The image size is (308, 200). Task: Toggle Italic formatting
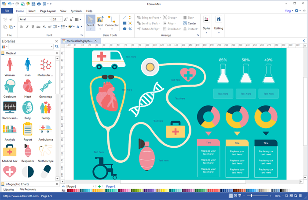27,27
